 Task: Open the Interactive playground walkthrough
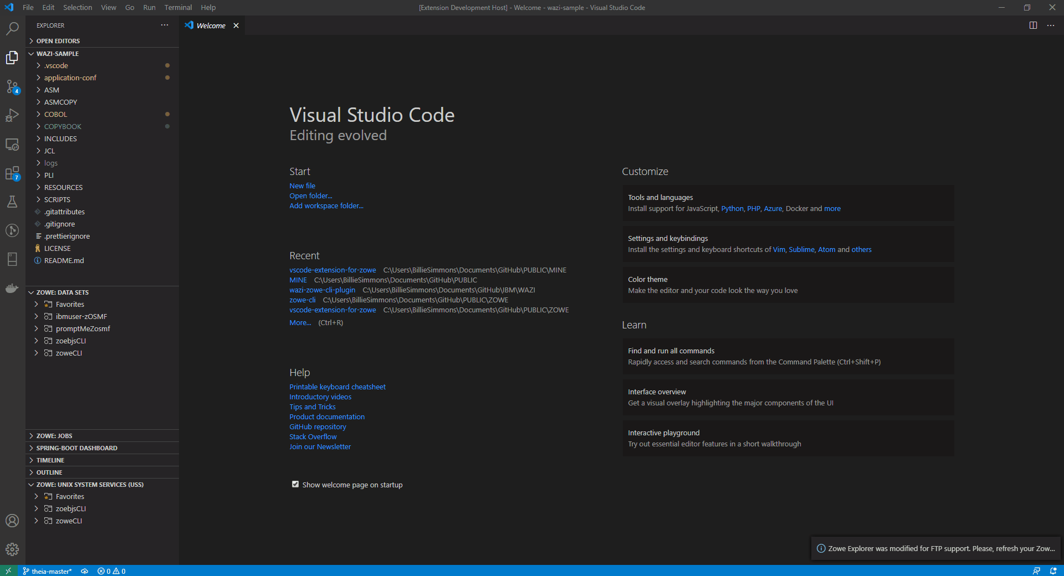(663, 433)
